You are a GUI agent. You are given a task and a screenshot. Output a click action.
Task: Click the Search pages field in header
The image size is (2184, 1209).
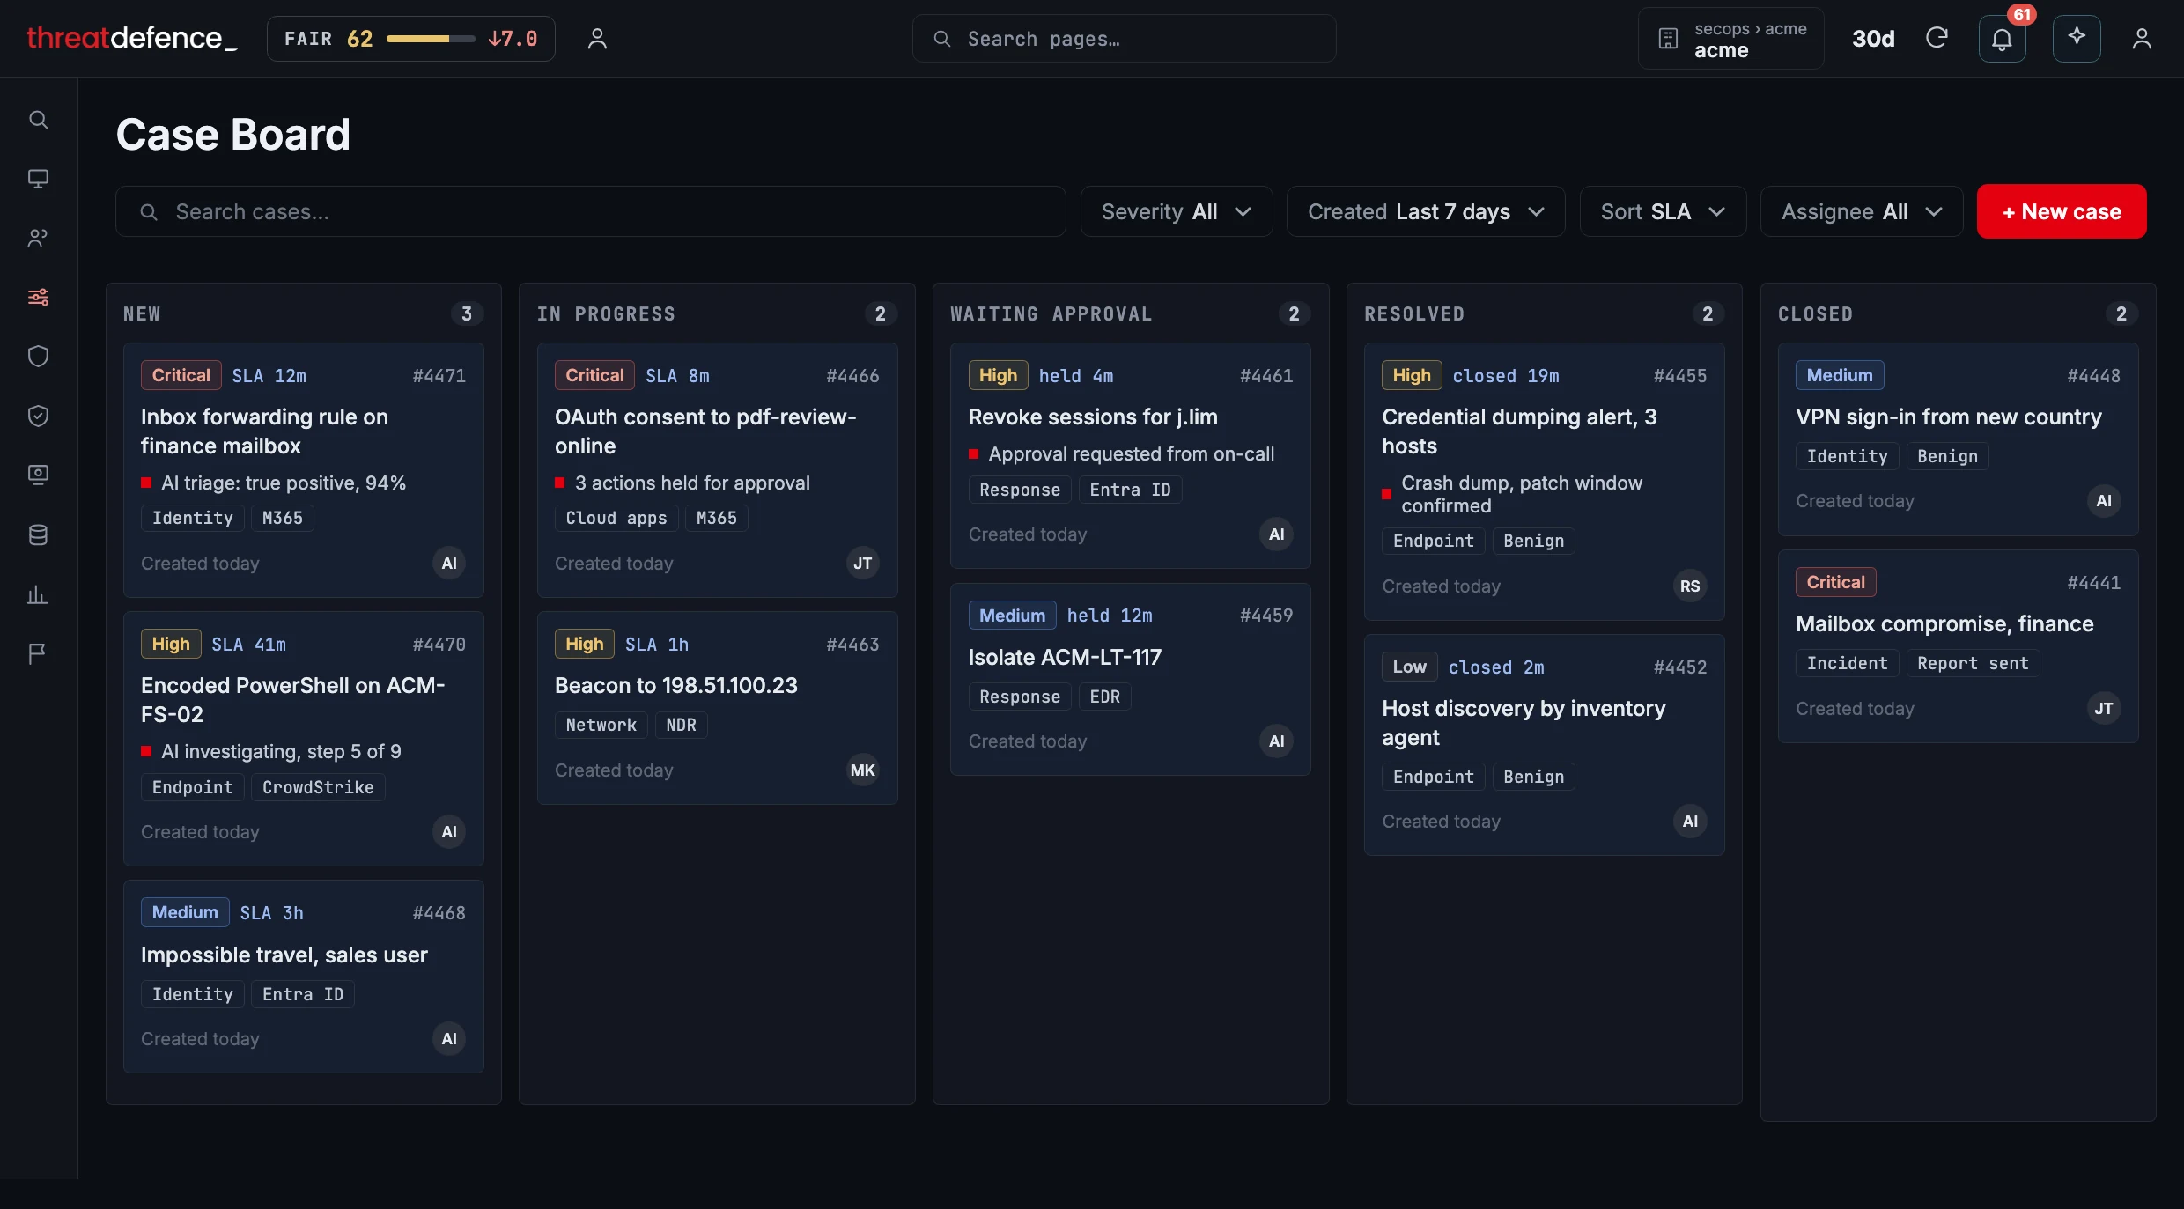click(x=1124, y=39)
